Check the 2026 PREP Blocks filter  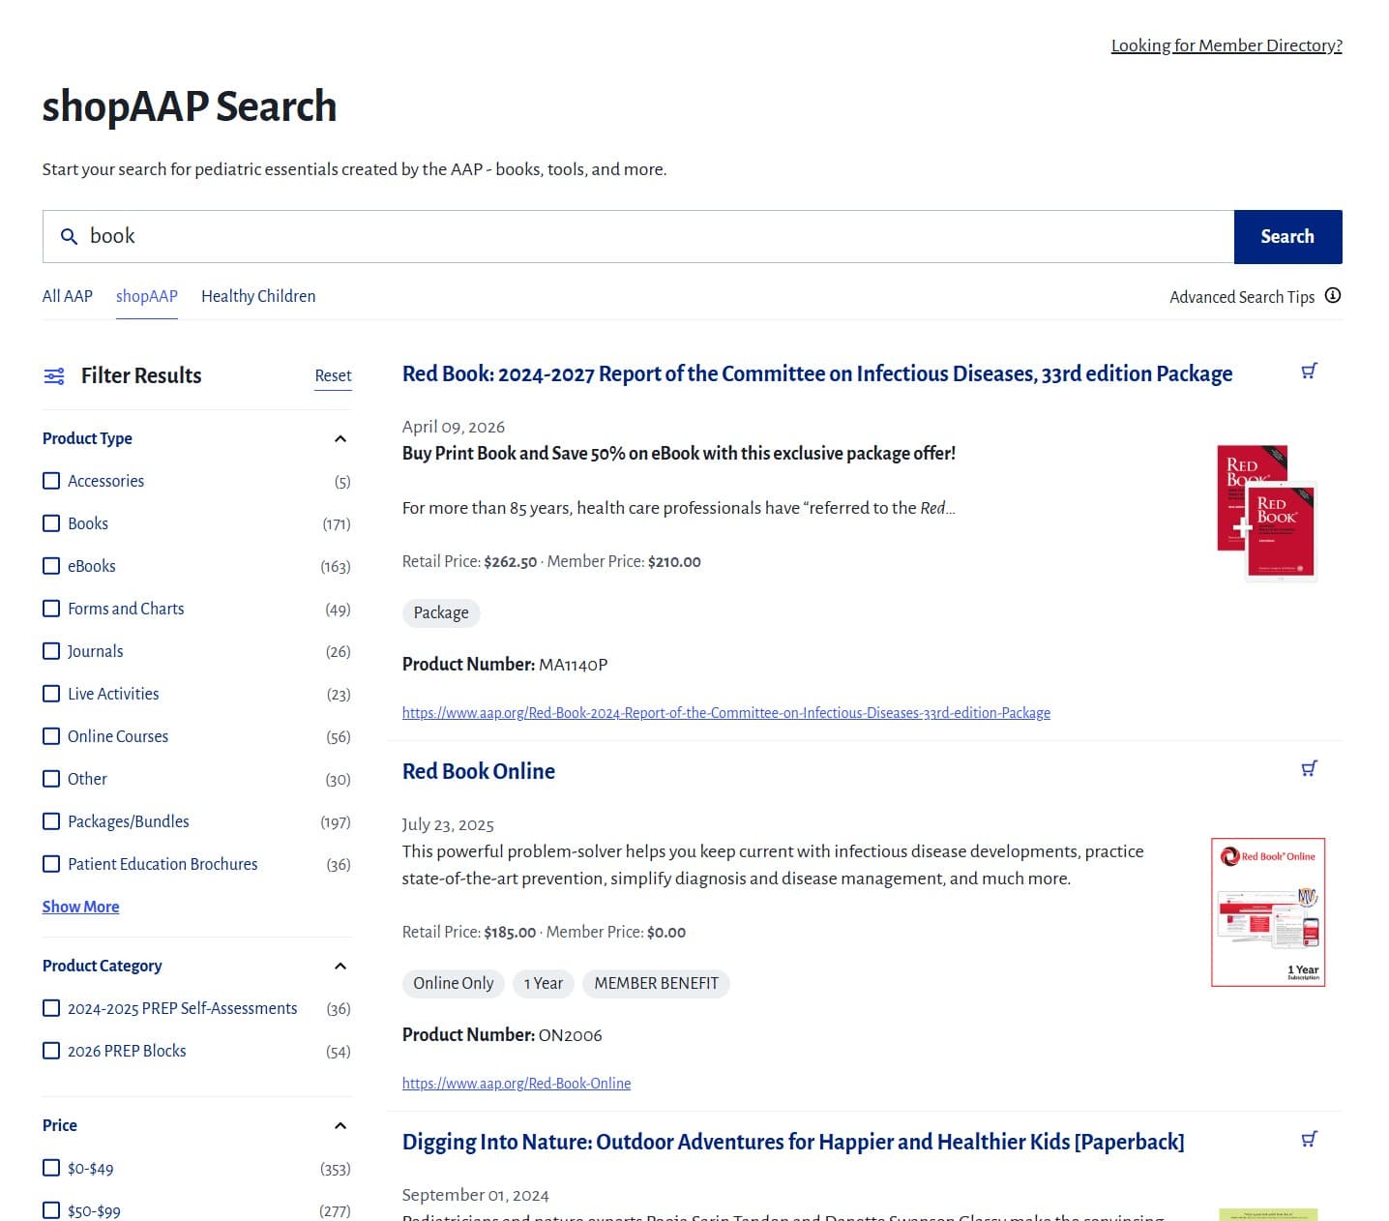pos(51,1051)
